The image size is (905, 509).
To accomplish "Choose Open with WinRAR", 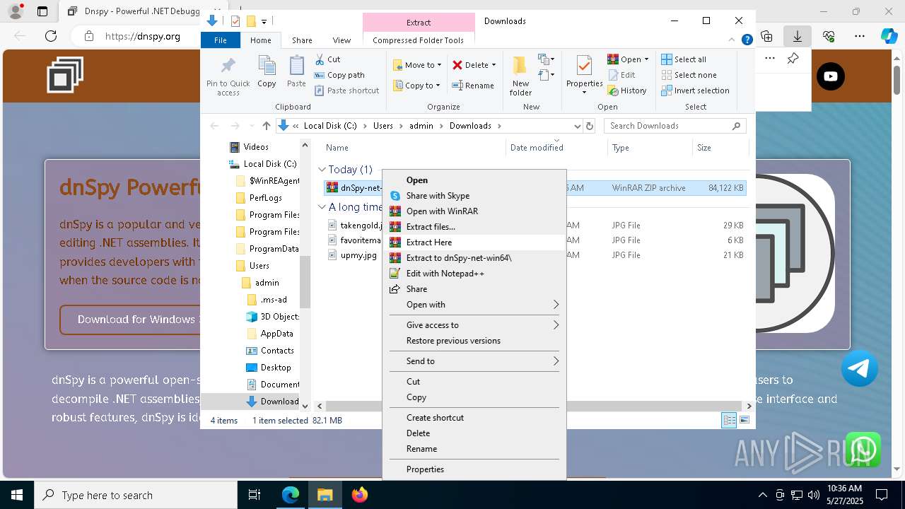I will pyautogui.click(x=474, y=211).
